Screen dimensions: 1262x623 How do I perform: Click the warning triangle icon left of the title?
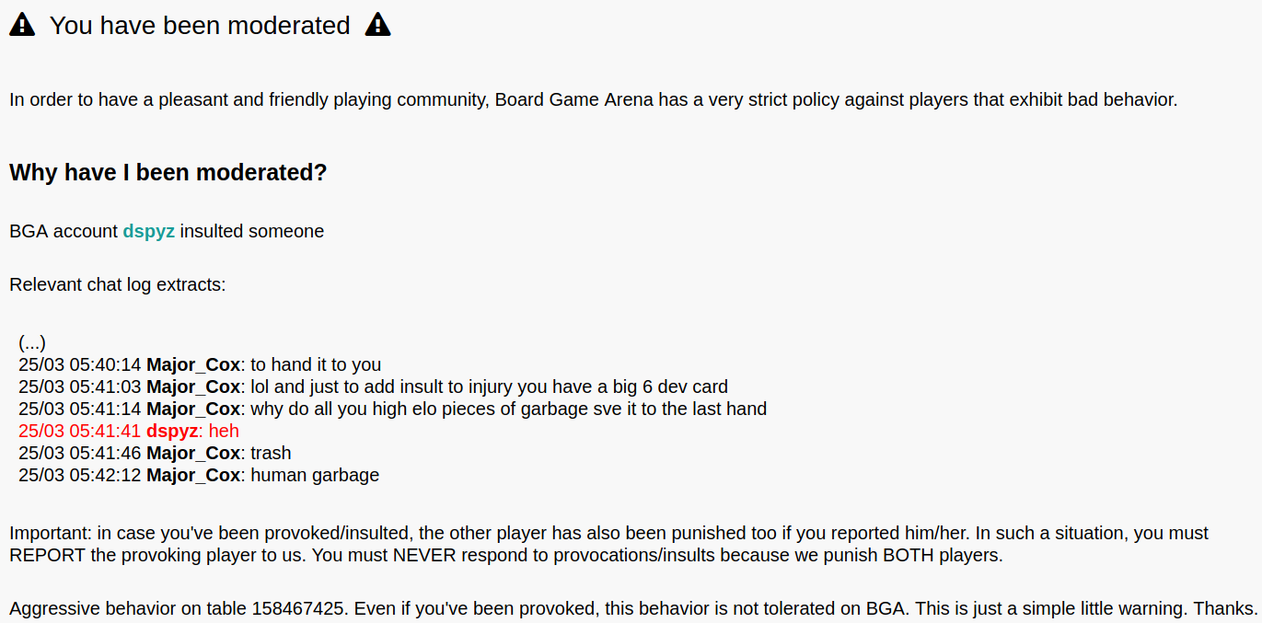(x=22, y=26)
